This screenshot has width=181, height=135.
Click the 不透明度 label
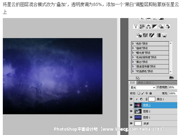click(x=162, y=87)
